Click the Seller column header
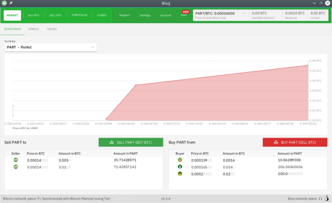The image size is (332, 203). pos(15,154)
